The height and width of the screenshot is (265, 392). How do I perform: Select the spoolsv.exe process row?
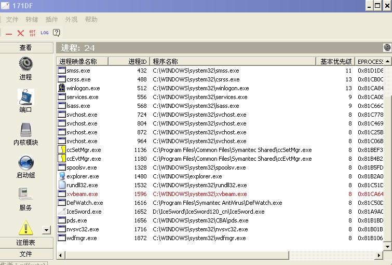(x=220, y=168)
